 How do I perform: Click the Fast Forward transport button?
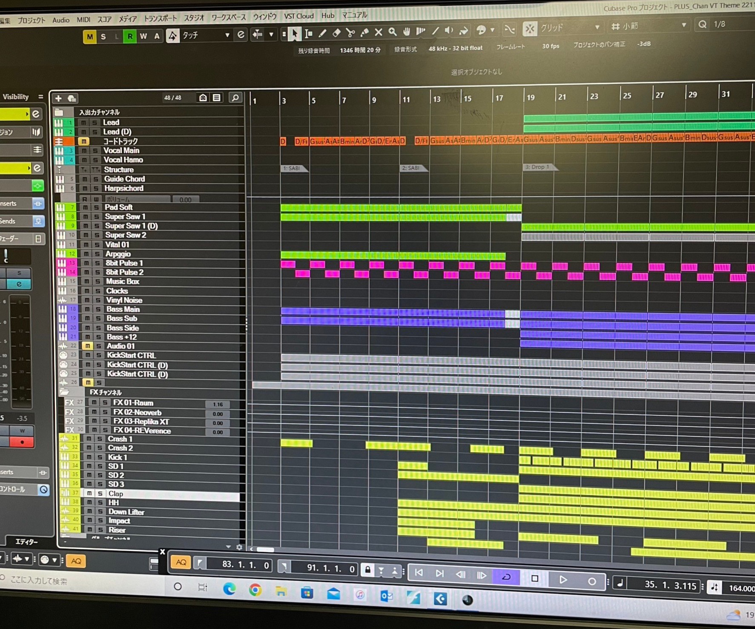click(482, 576)
